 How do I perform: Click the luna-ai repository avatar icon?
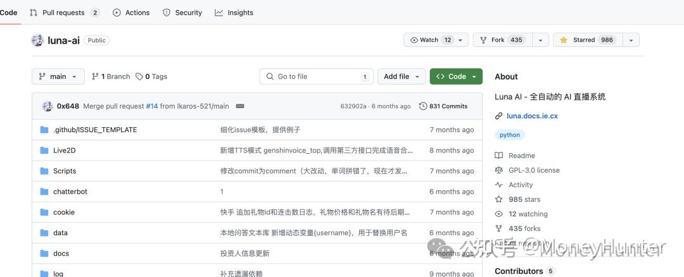(37, 40)
